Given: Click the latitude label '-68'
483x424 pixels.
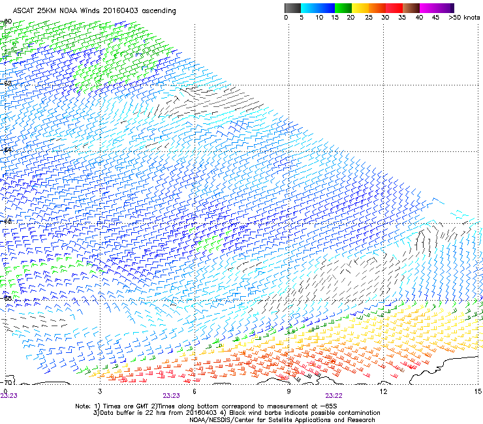Looking at the screenshot, I should (7, 298).
